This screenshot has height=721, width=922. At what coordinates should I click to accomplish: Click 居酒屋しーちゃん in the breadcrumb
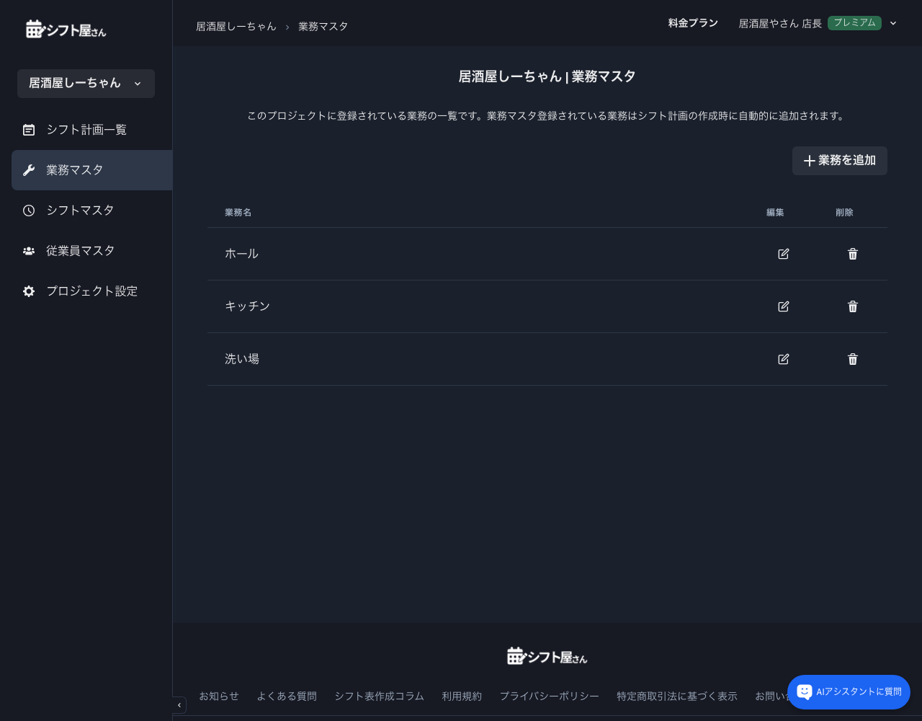[236, 26]
